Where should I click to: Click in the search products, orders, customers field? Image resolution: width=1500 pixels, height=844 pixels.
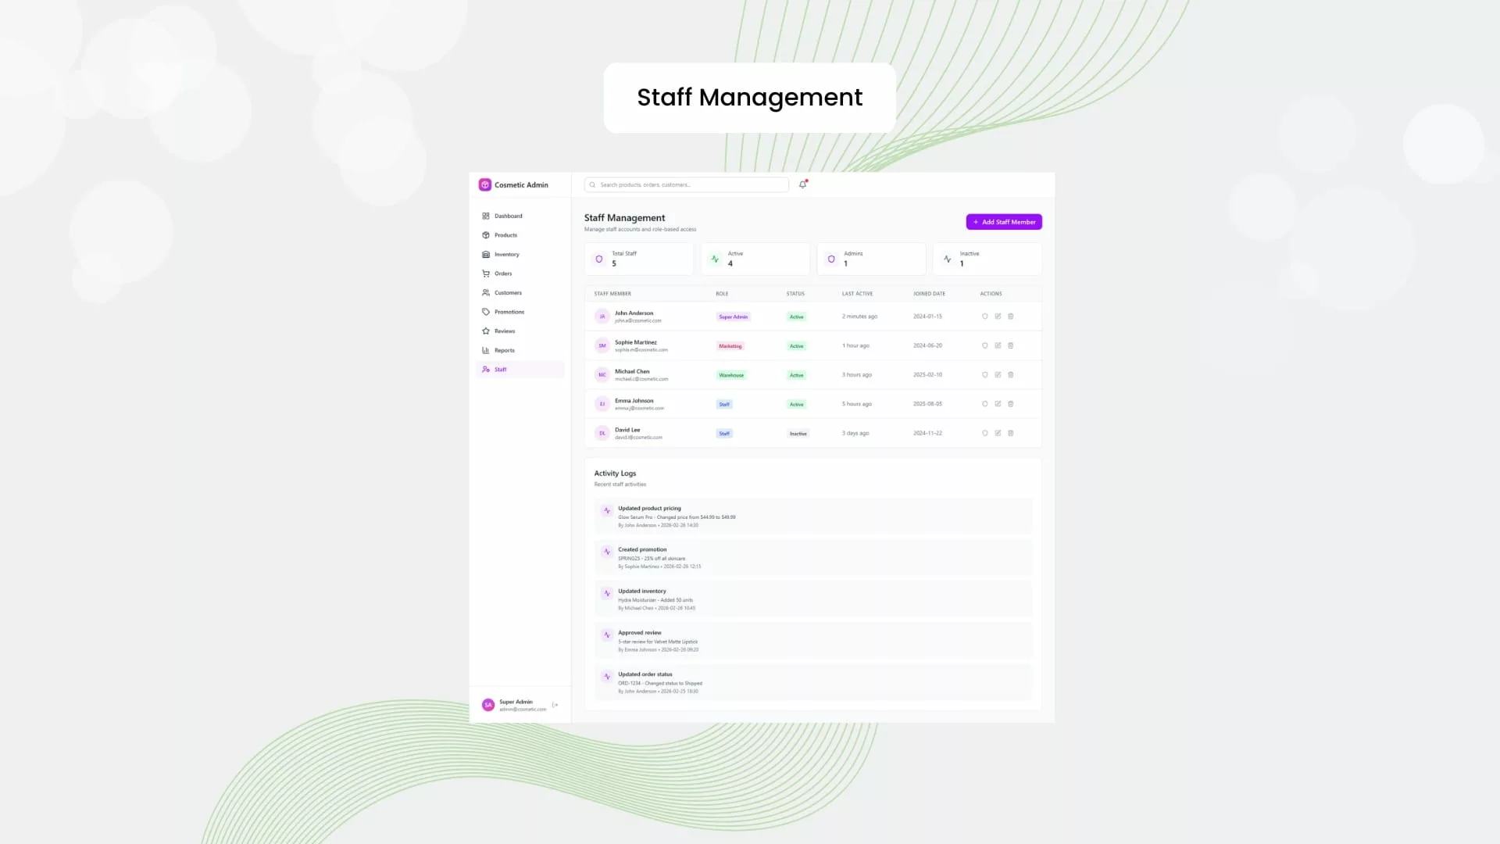(x=687, y=185)
